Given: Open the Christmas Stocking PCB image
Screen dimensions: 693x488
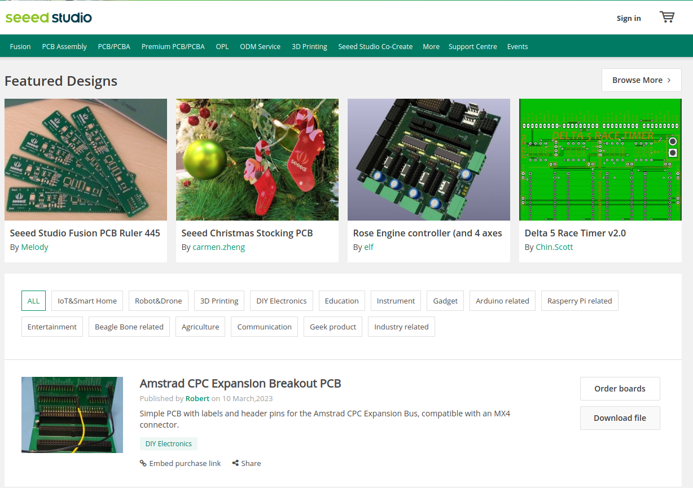Looking at the screenshot, I should click(x=257, y=160).
